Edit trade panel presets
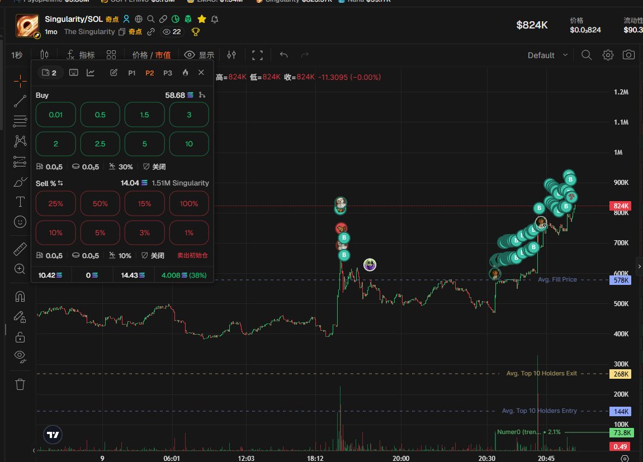 tap(114, 73)
